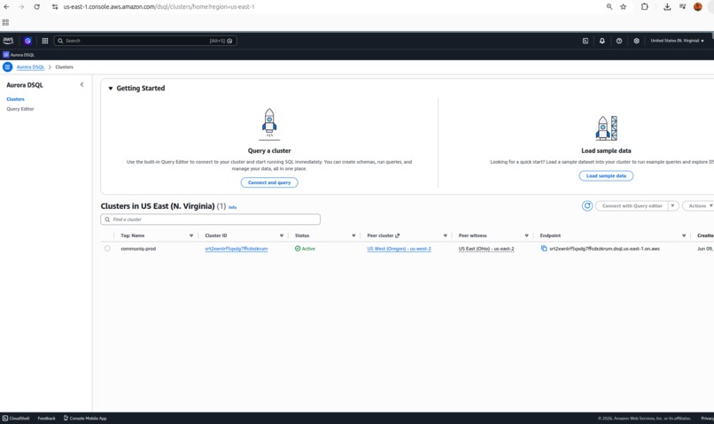Screen dimensions: 714x424
Task: Copy the cluster endpoint with copy icon
Action: (x=544, y=249)
